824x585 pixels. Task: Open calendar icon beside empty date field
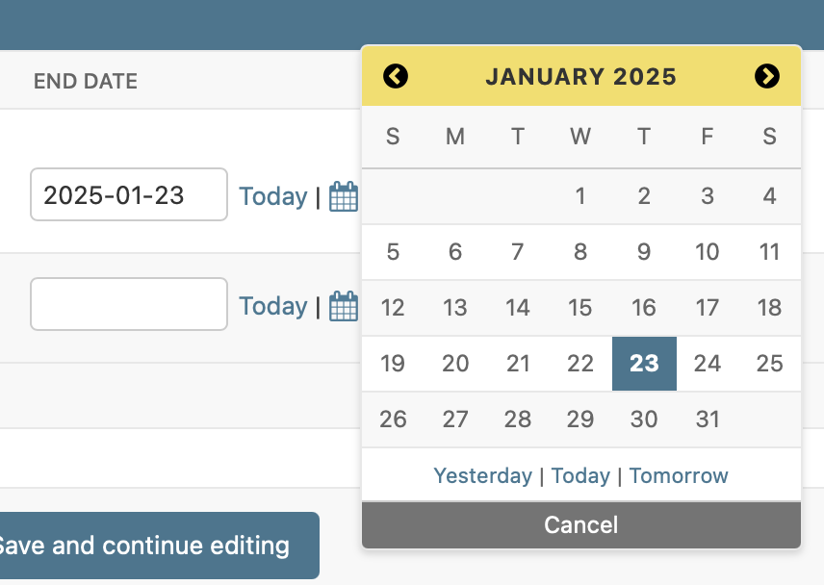pos(344,306)
